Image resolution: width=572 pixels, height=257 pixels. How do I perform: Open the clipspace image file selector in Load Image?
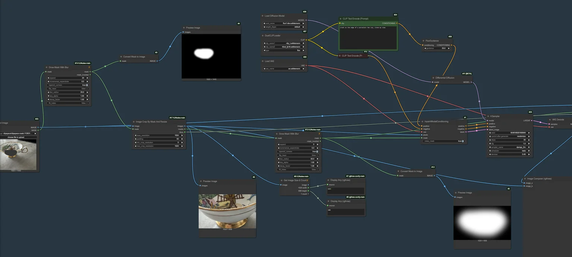[18, 134]
